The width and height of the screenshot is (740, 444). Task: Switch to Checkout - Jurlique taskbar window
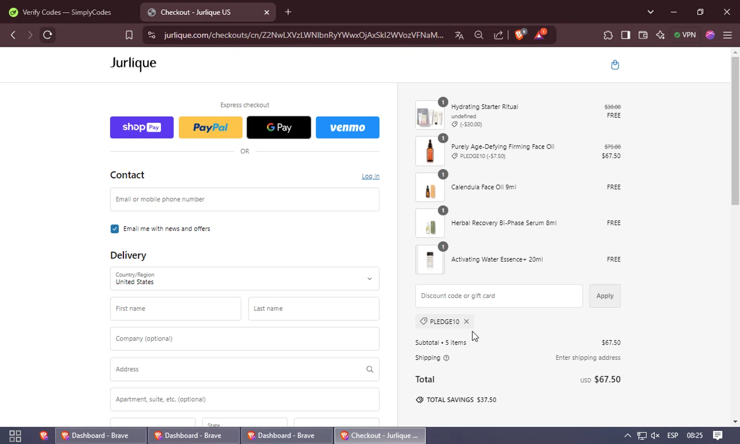(x=380, y=436)
